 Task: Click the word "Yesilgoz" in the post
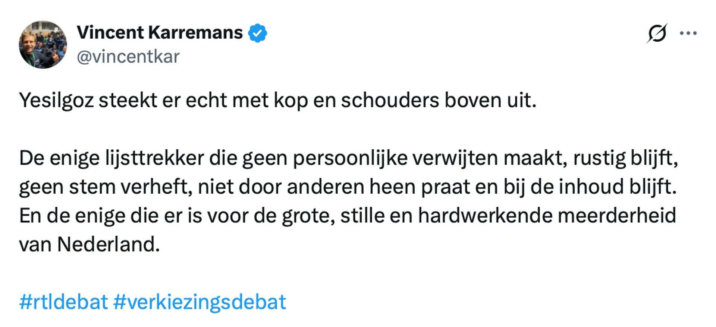point(56,100)
